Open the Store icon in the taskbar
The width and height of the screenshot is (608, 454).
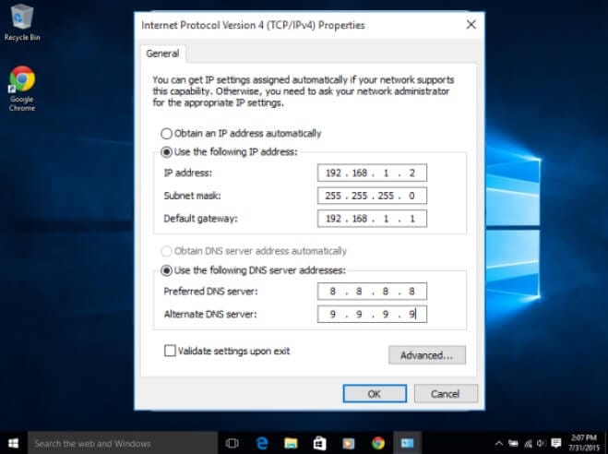tap(319, 443)
